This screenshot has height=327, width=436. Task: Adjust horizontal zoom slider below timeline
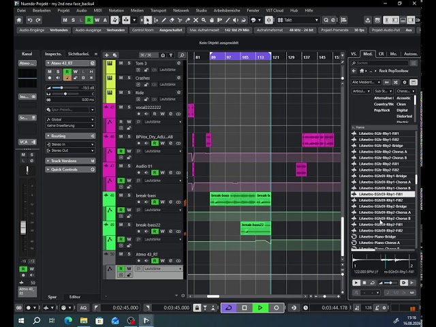coord(324,296)
